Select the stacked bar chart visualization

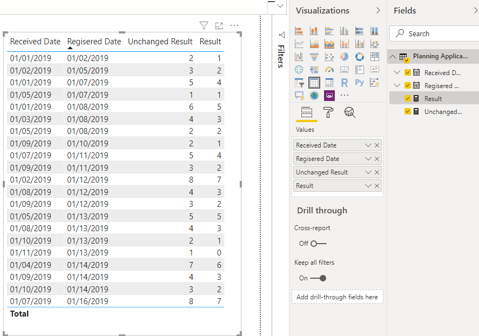click(x=299, y=31)
